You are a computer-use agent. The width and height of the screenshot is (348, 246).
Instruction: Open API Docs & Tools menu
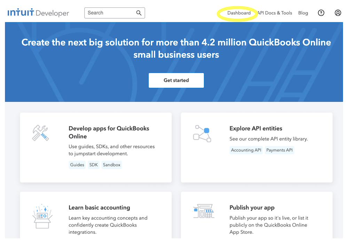click(x=275, y=13)
